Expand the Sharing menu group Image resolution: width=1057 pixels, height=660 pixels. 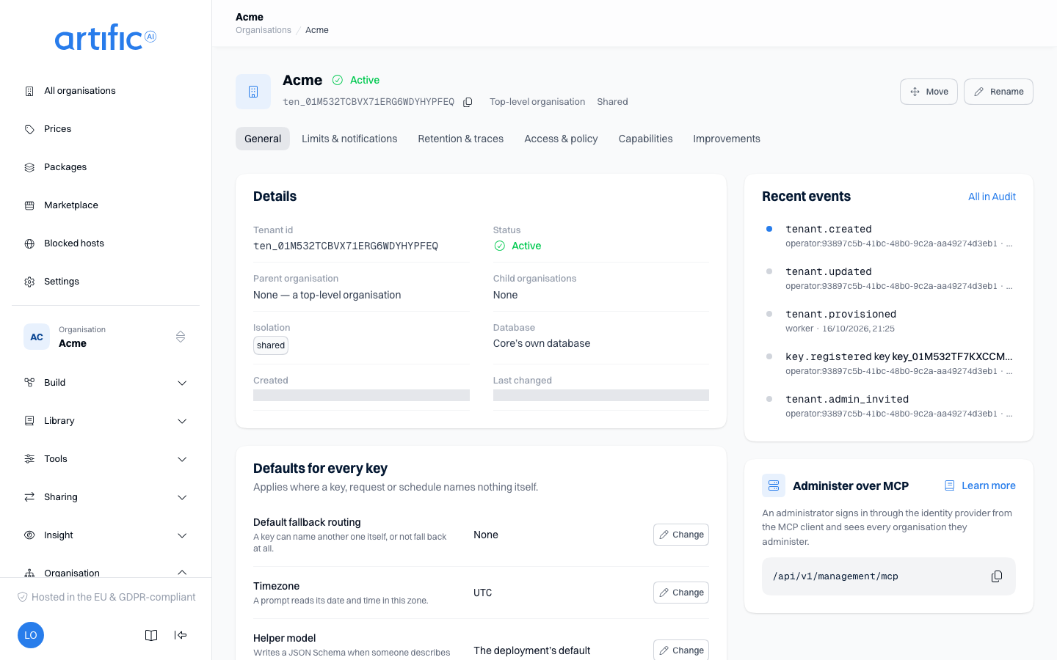click(x=106, y=497)
